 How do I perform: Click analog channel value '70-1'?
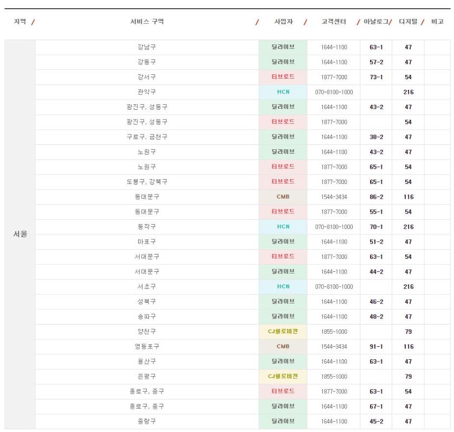click(376, 227)
